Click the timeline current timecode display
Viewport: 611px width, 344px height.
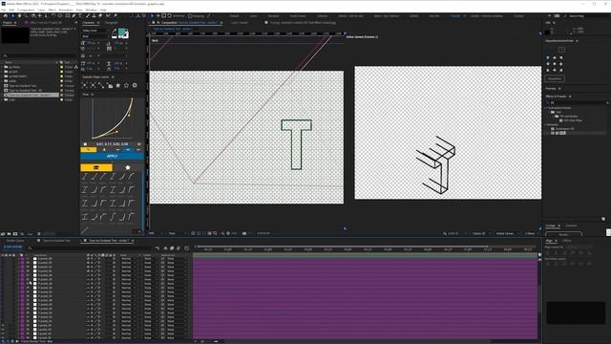point(12,247)
